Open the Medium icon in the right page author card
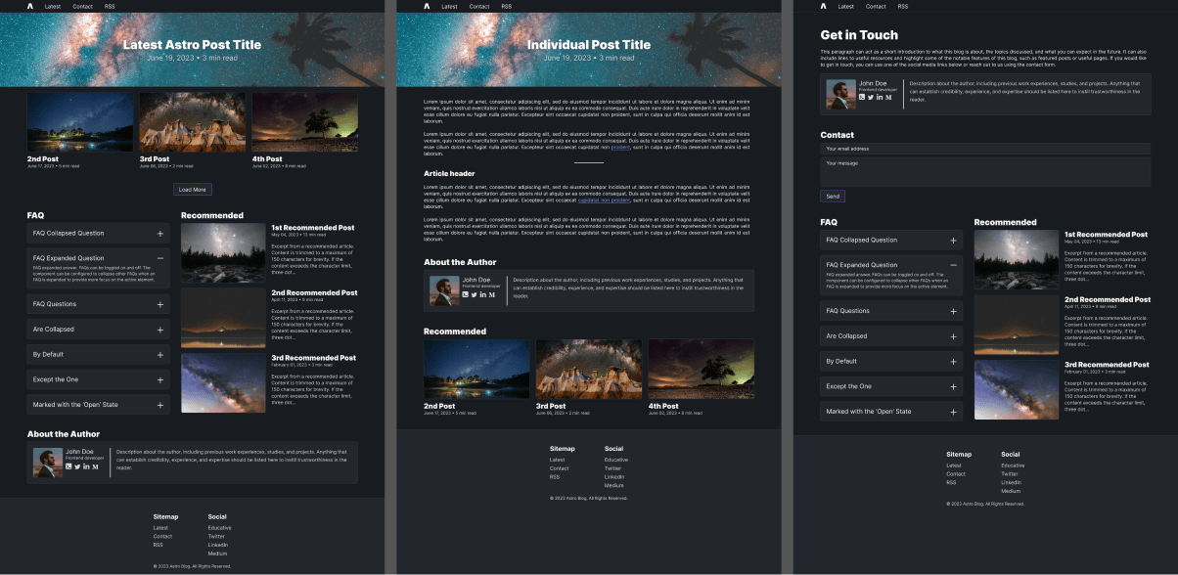Viewport: 1178px width, 575px height. (x=888, y=97)
